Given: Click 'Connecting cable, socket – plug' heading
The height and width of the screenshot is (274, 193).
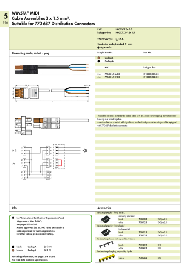Looking at the screenshot, I should pyautogui.click(x=31, y=53).
